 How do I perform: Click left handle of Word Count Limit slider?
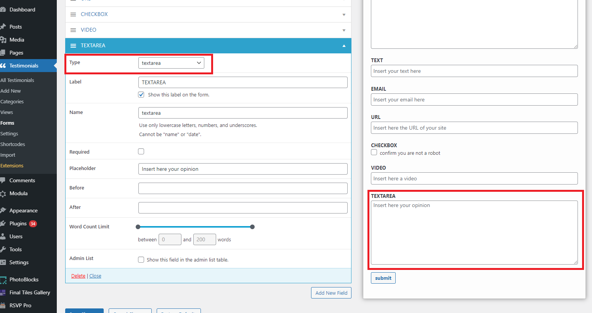click(x=138, y=227)
